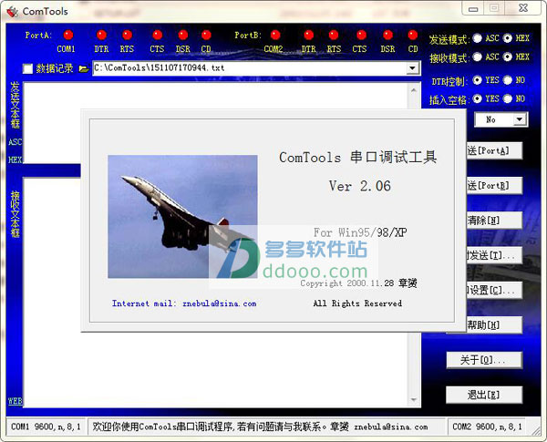Expand the log file path dropdown
Image resolution: width=547 pixels, height=442 pixels.
click(412, 68)
